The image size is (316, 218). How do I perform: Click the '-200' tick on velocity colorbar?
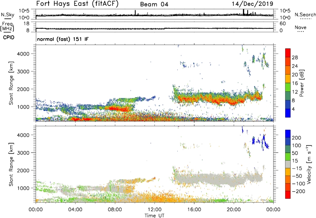point(299,191)
